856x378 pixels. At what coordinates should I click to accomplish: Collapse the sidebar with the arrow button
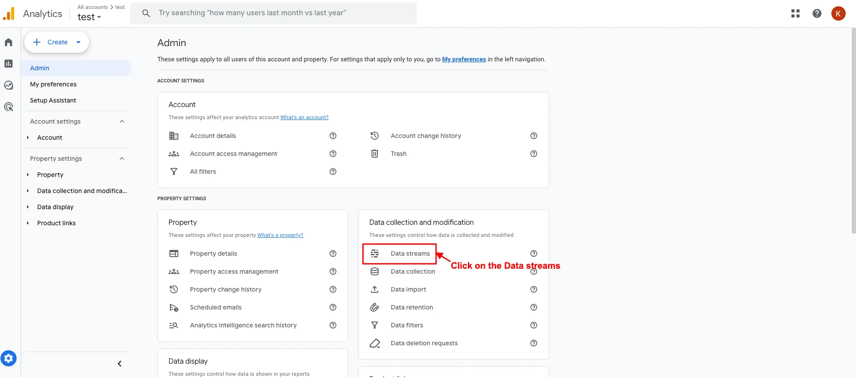[x=120, y=364]
